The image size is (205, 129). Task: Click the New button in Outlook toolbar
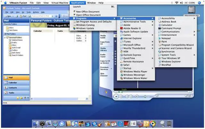tap(9, 16)
